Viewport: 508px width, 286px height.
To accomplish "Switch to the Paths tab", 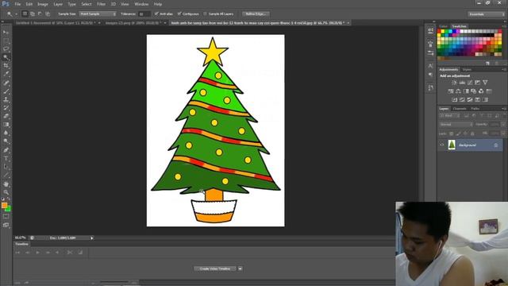I will click(x=475, y=109).
